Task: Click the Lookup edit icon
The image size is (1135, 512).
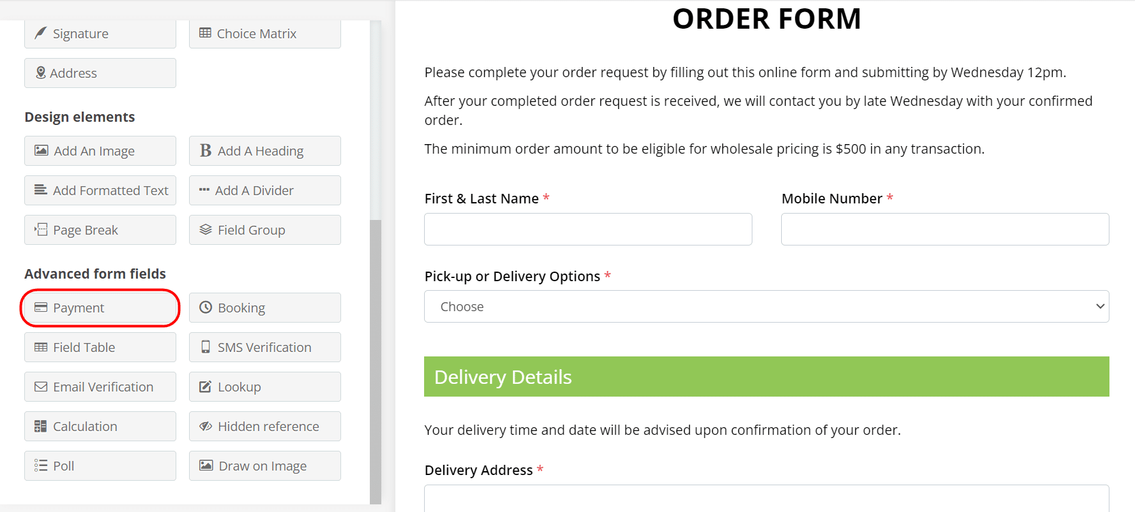Action: tap(206, 386)
